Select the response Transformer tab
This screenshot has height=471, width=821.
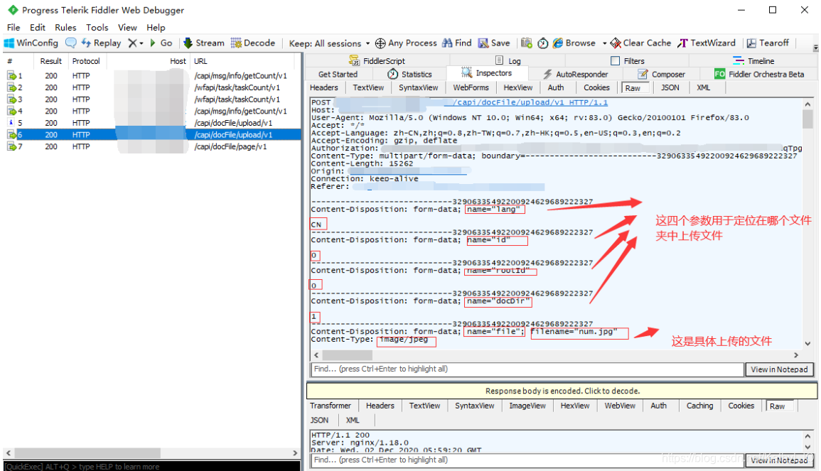(x=331, y=406)
